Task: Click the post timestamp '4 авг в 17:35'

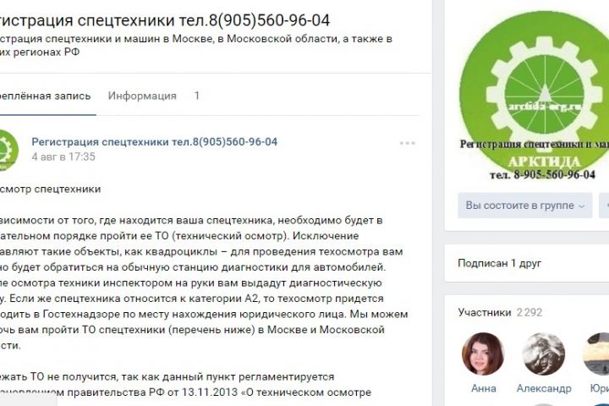Action: pyautogui.click(x=63, y=156)
